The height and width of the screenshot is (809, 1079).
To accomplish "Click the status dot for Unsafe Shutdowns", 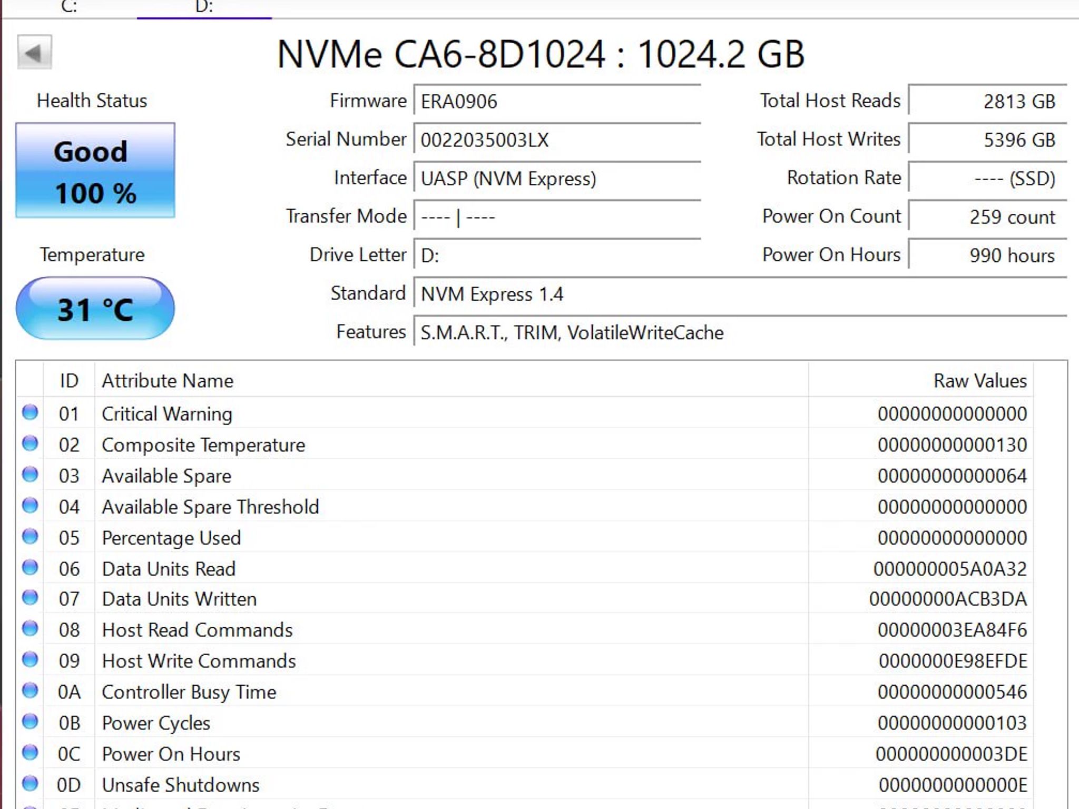I will pos(30,784).
